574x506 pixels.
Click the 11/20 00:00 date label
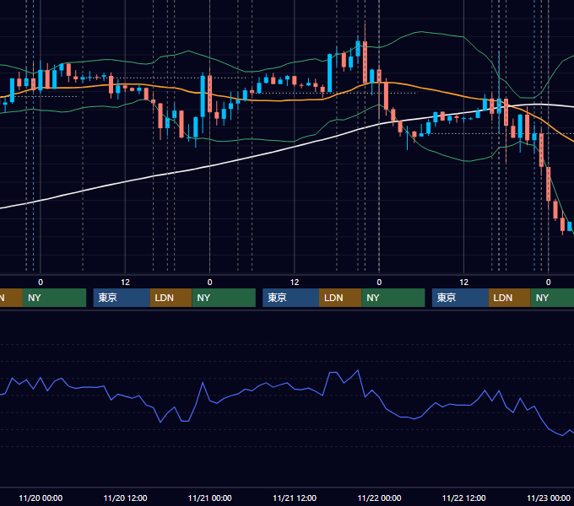click(x=41, y=498)
